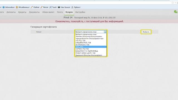This screenshot has height=100, width=178.
Task: Switch to the Обмен валют tab
Action: [48, 12]
